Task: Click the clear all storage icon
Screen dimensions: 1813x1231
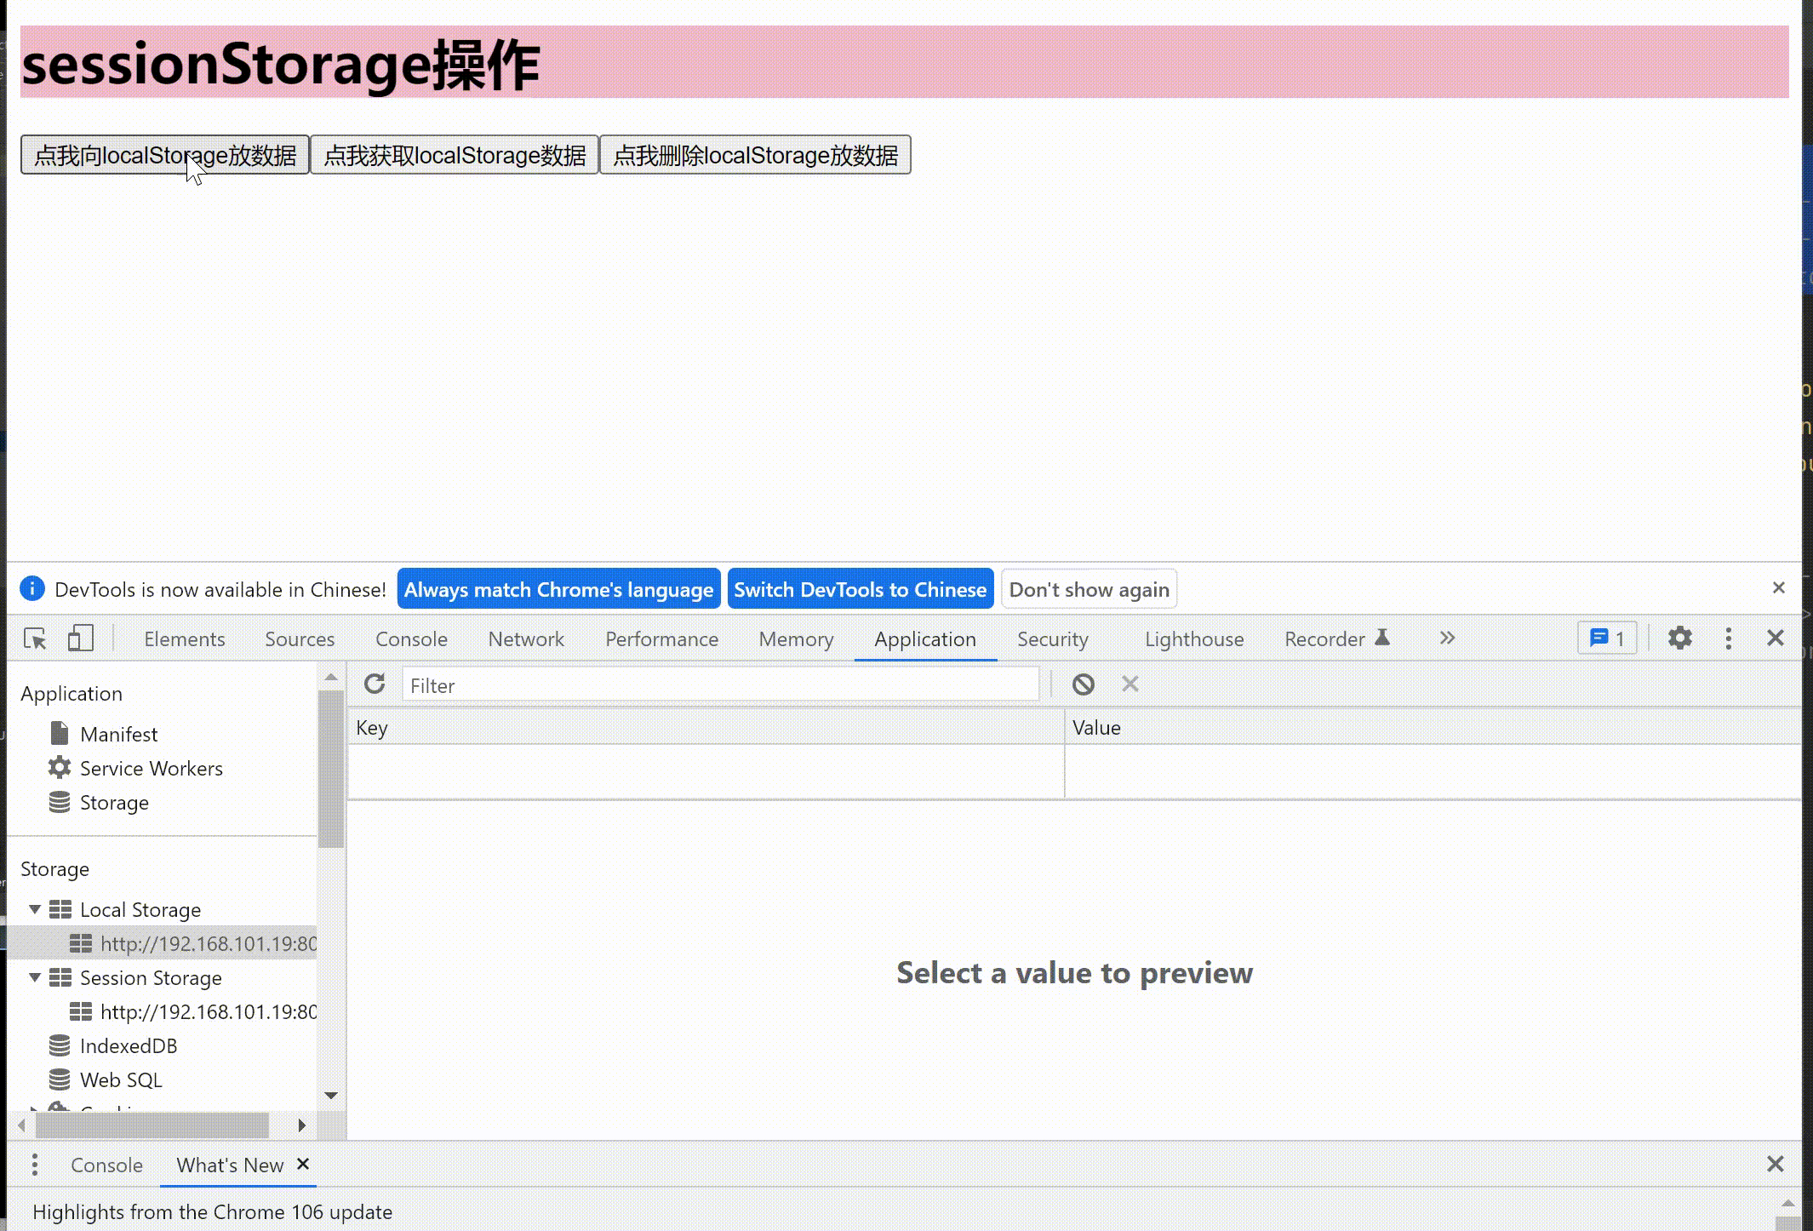Action: [x=1083, y=684]
